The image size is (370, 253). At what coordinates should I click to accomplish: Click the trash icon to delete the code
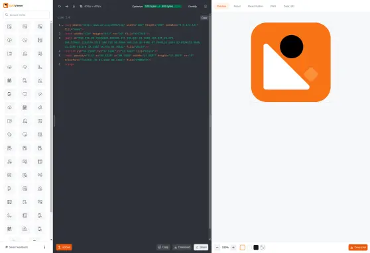[206, 7]
